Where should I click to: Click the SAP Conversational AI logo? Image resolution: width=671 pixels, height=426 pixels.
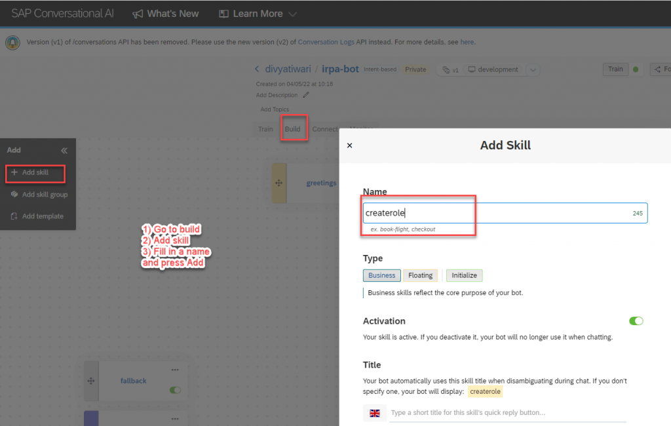tap(62, 14)
